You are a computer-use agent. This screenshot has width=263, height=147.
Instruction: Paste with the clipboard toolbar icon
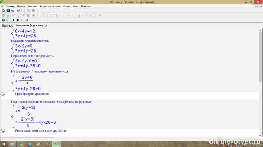tap(34, 11)
